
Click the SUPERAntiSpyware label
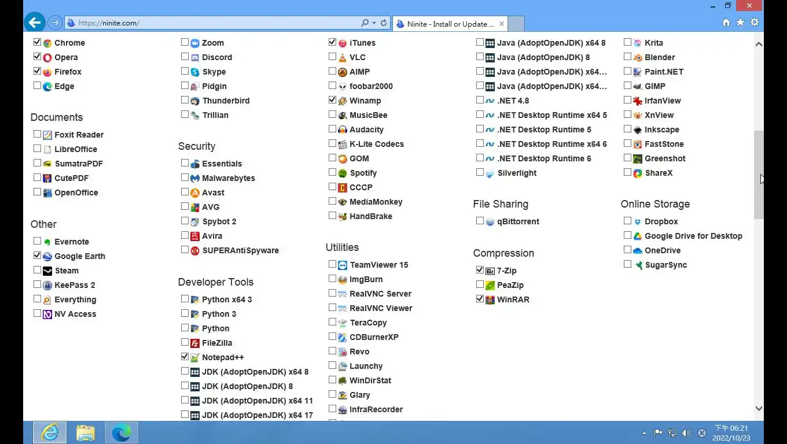240,250
